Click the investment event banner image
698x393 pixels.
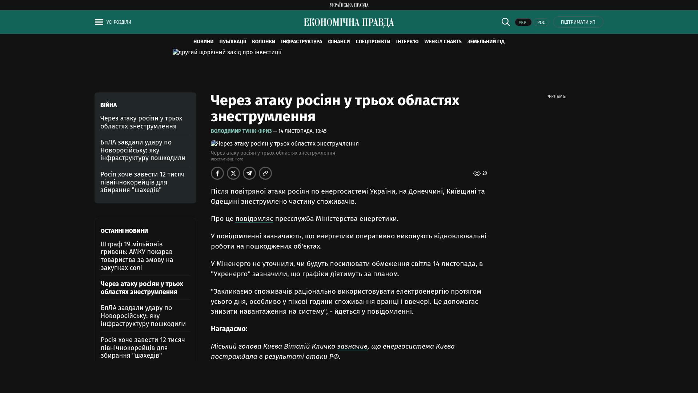pos(227,52)
